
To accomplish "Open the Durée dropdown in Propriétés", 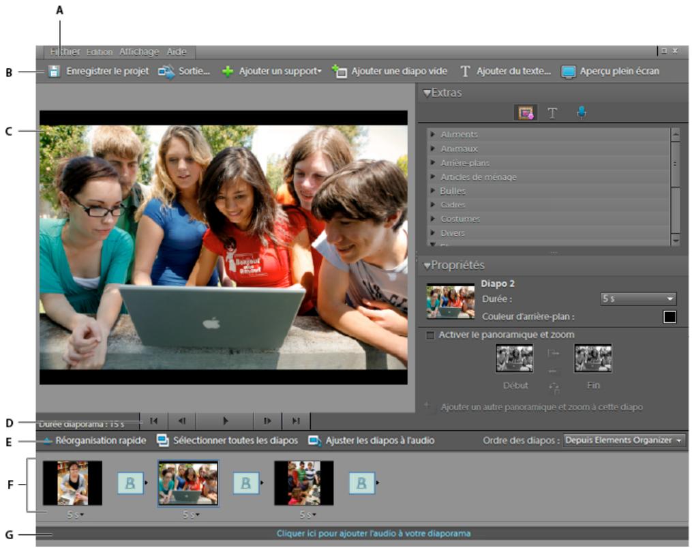I will coord(638,299).
